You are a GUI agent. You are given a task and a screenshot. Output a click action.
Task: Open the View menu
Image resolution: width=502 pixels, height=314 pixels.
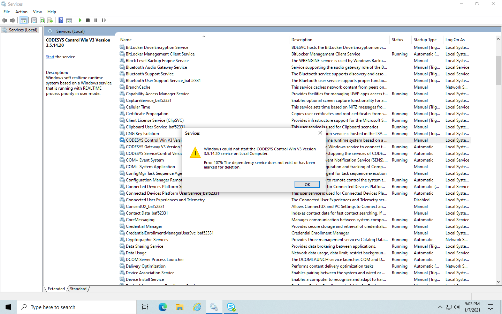pos(37,12)
